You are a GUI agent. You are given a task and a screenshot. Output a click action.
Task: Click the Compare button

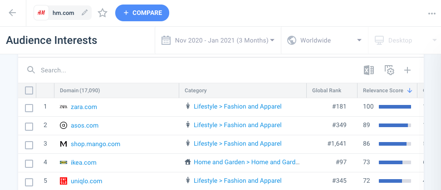pos(142,13)
